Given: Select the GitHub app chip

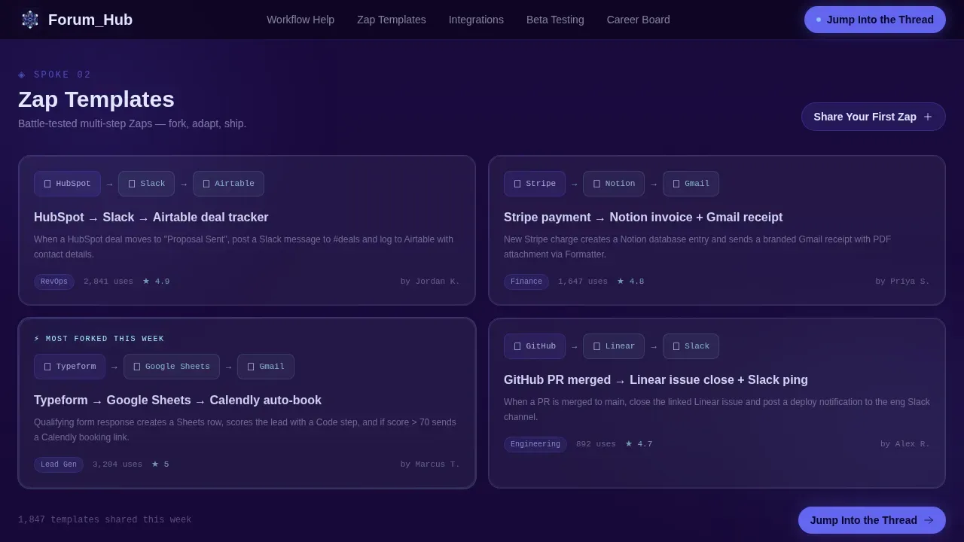Looking at the screenshot, I should point(535,346).
